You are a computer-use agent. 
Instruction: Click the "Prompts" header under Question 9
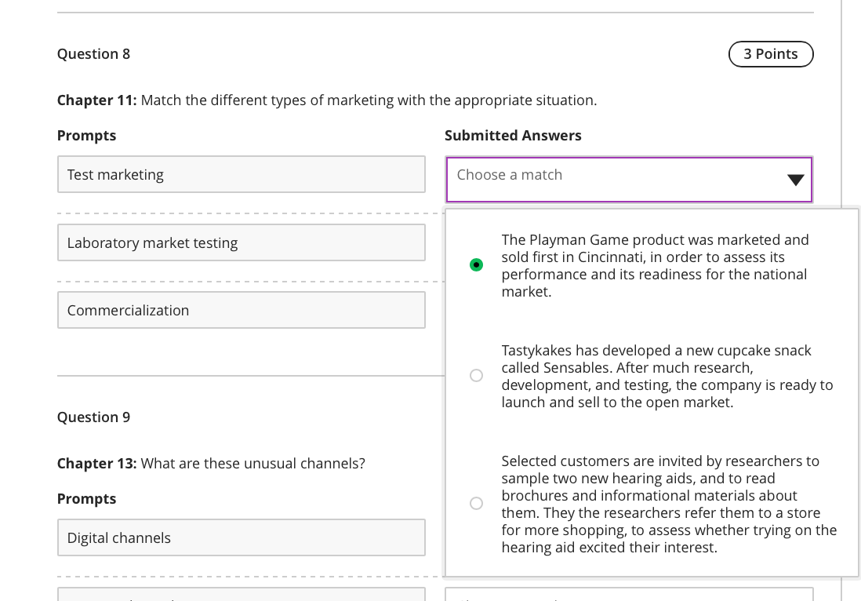tap(86, 499)
